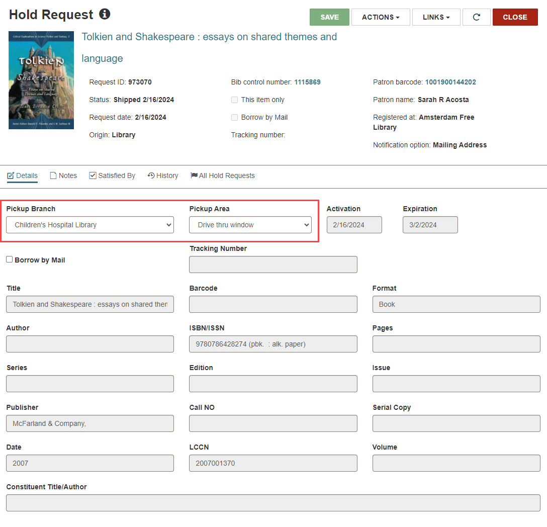
Task: Click the Format field showing Book
Action: coord(457,304)
